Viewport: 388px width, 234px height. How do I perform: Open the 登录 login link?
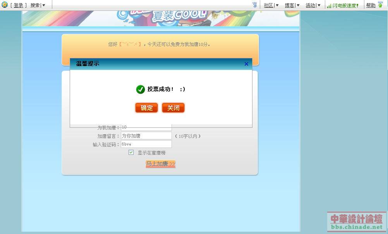click(x=18, y=5)
